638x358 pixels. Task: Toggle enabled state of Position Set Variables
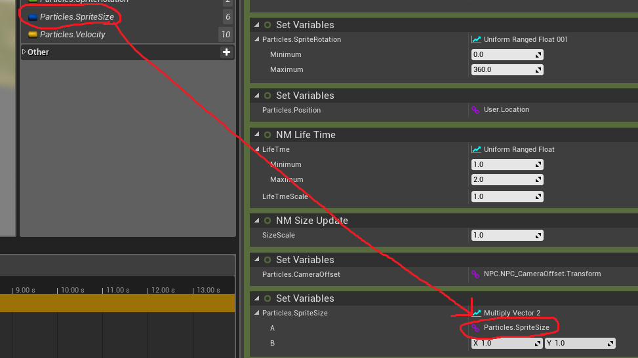(268, 96)
